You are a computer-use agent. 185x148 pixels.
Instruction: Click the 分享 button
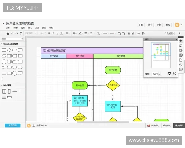(x=158, y=25)
